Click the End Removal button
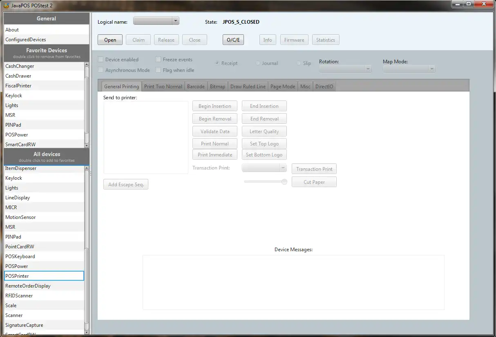 click(x=264, y=119)
